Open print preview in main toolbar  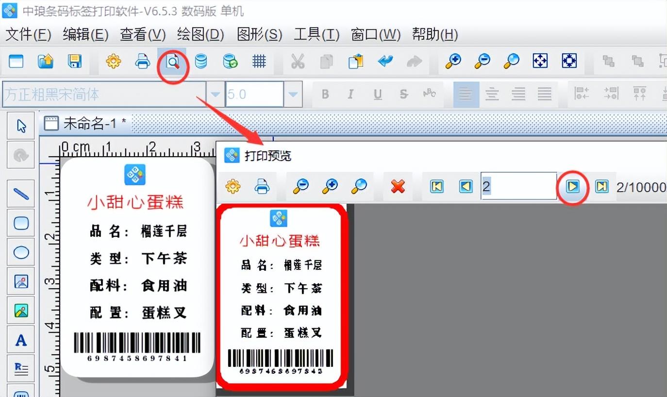(172, 61)
